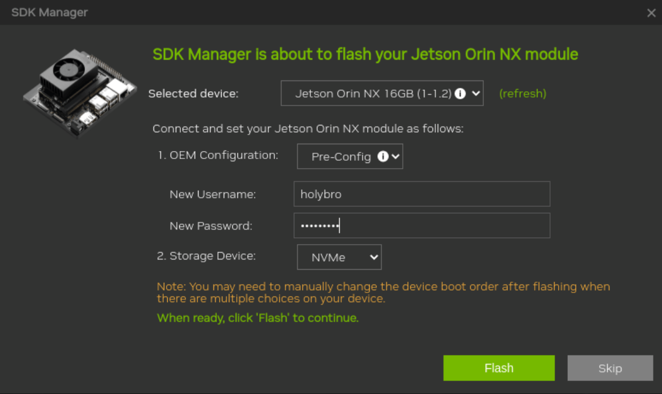
Task: Click the dropdown chevron on the Selected device box
Action: (475, 93)
